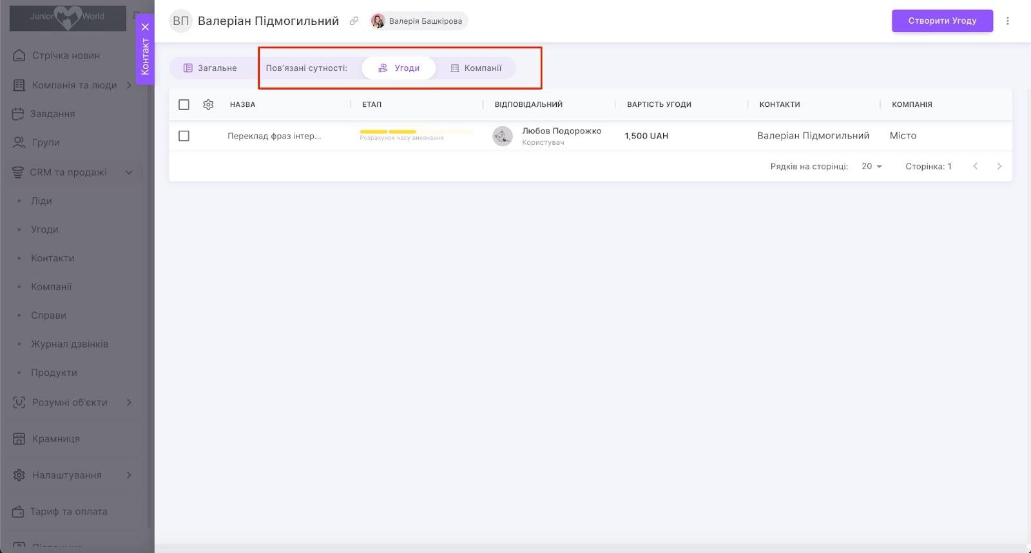Click the Створити Угоду button
Screen dimensions: 1031x553
click(x=942, y=21)
